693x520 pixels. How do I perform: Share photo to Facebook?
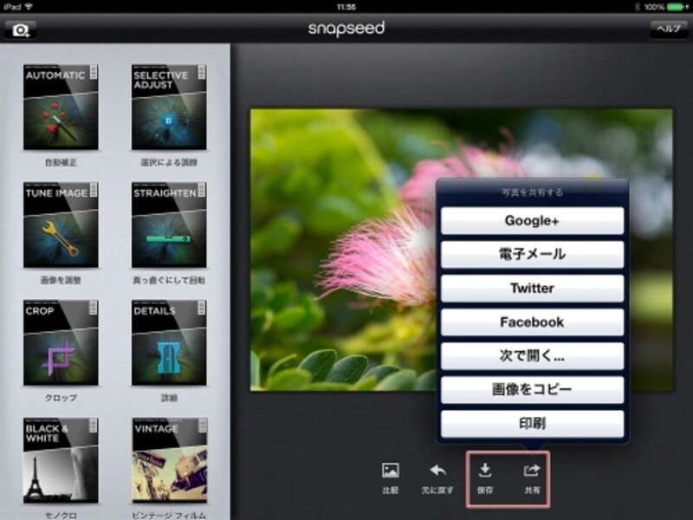pos(532,322)
